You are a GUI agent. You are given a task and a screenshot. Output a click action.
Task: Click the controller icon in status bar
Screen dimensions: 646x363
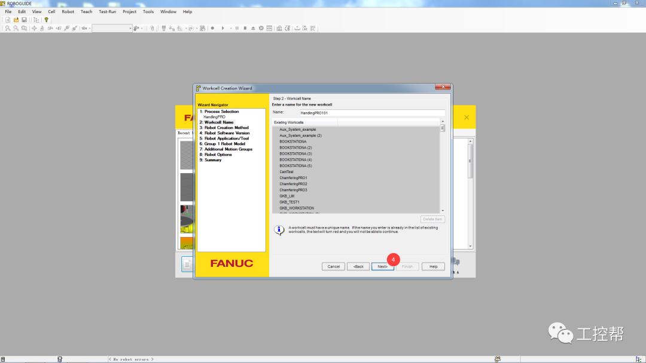pos(60,359)
